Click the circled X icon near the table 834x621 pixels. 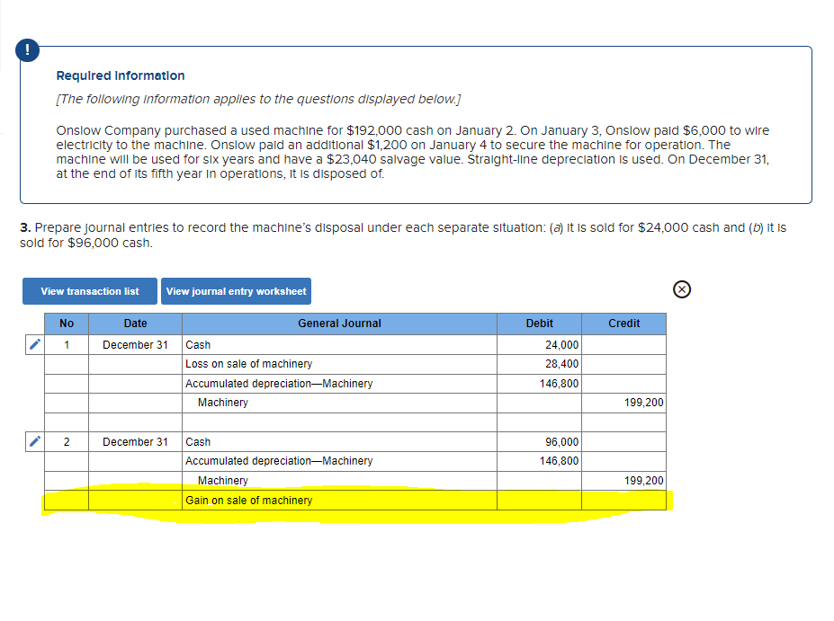681,289
